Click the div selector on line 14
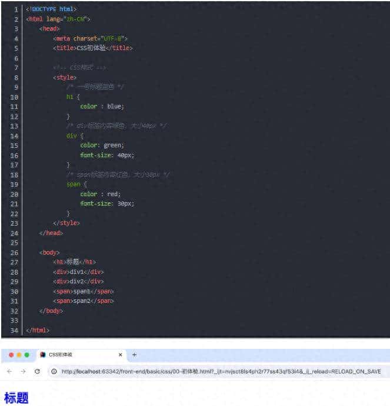390x406 pixels. (72, 136)
